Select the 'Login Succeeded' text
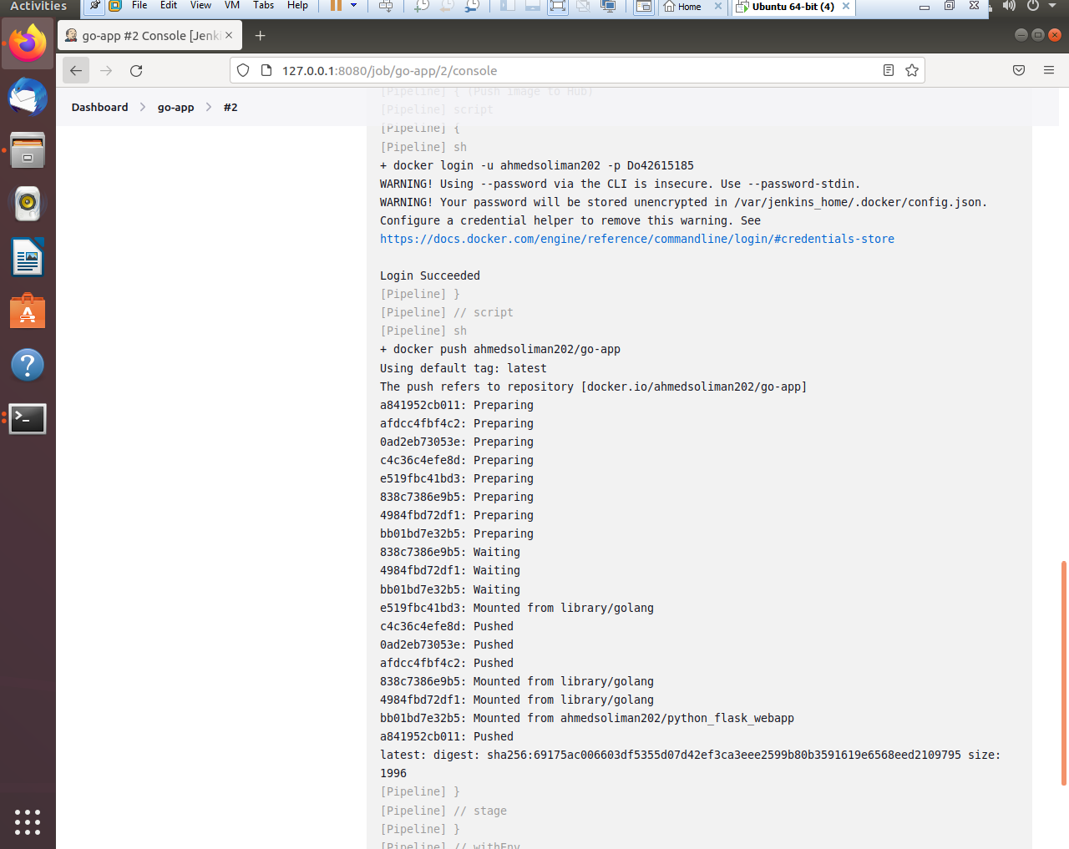This screenshot has height=849, width=1069. (x=430, y=275)
